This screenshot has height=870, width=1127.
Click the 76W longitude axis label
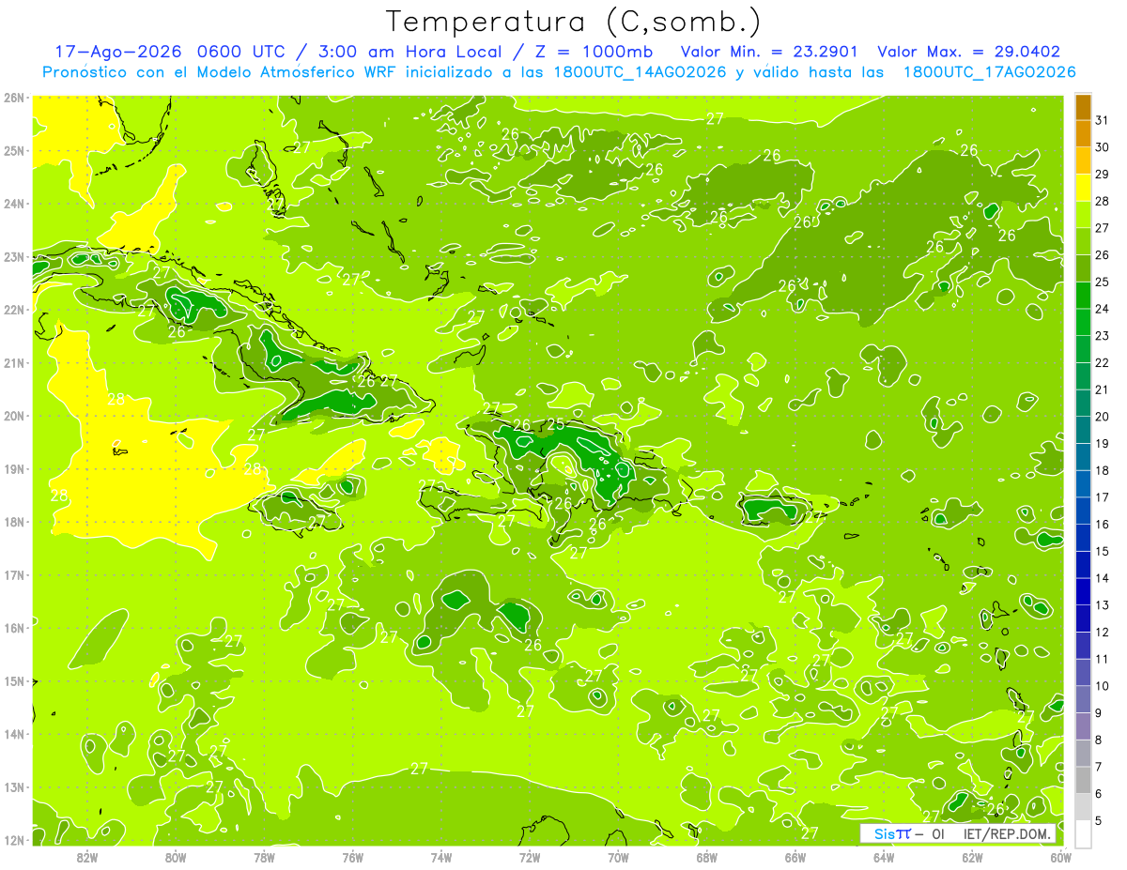pos(352,858)
